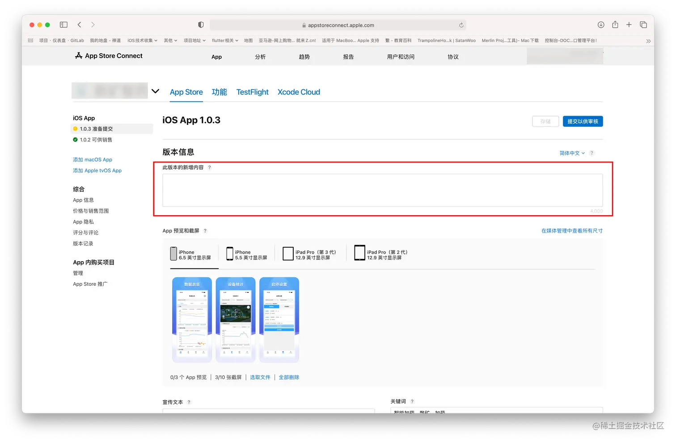This screenshot has height=442, width=676.
Task: Open help for 关键词
Action: 412,401
